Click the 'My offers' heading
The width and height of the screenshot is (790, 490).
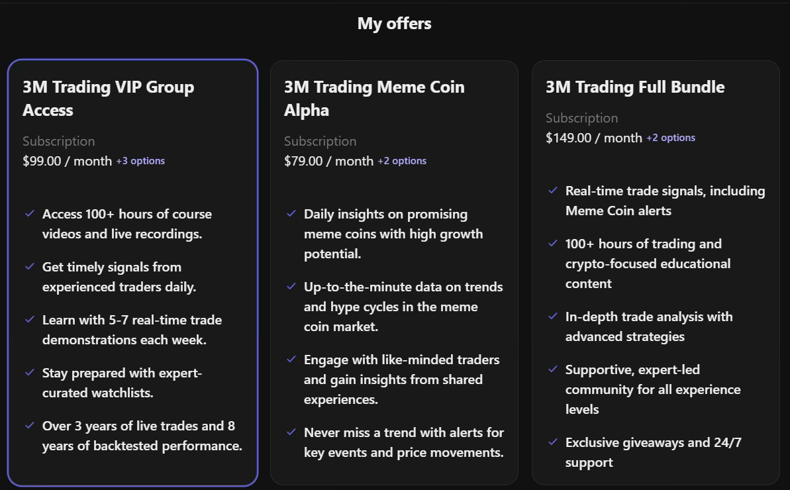point(394,23)
